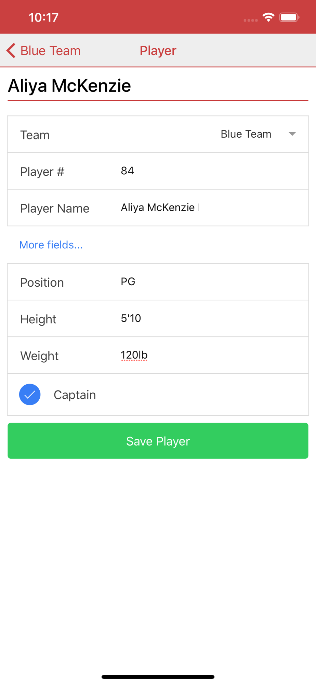316x685 pixels.
Task: Select the Blue Team dropdown value
Action: click(246, 134)
